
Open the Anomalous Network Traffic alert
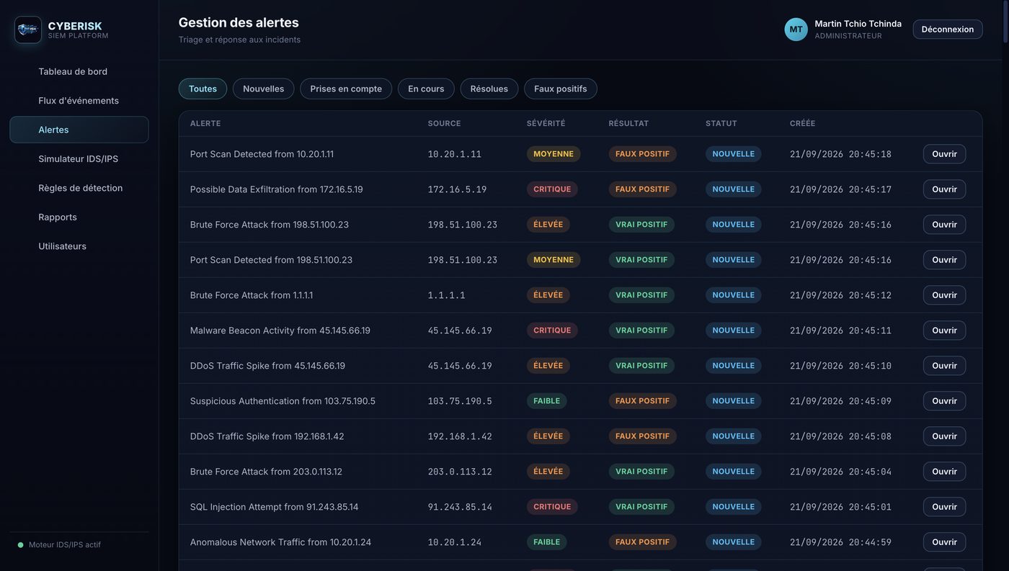click(944, 542)
